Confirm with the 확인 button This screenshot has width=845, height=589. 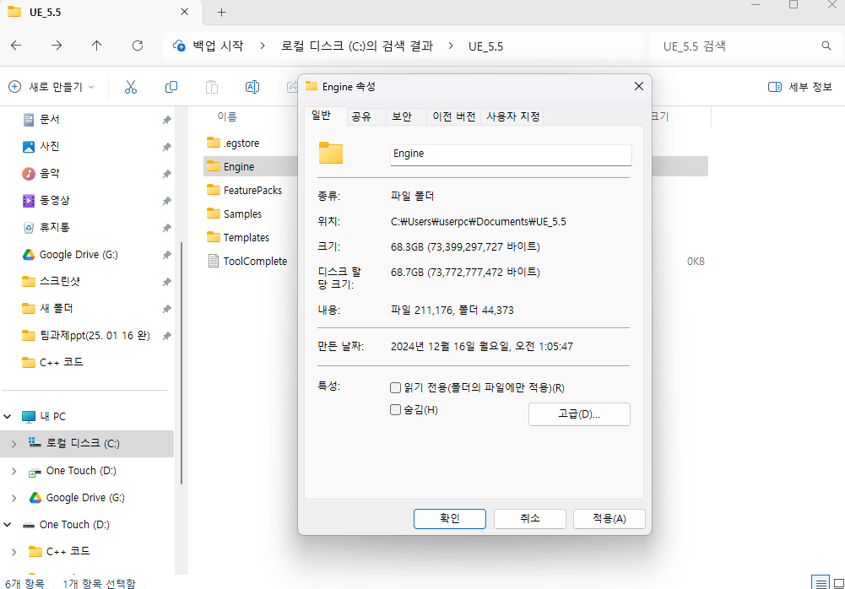coord(449,518)
